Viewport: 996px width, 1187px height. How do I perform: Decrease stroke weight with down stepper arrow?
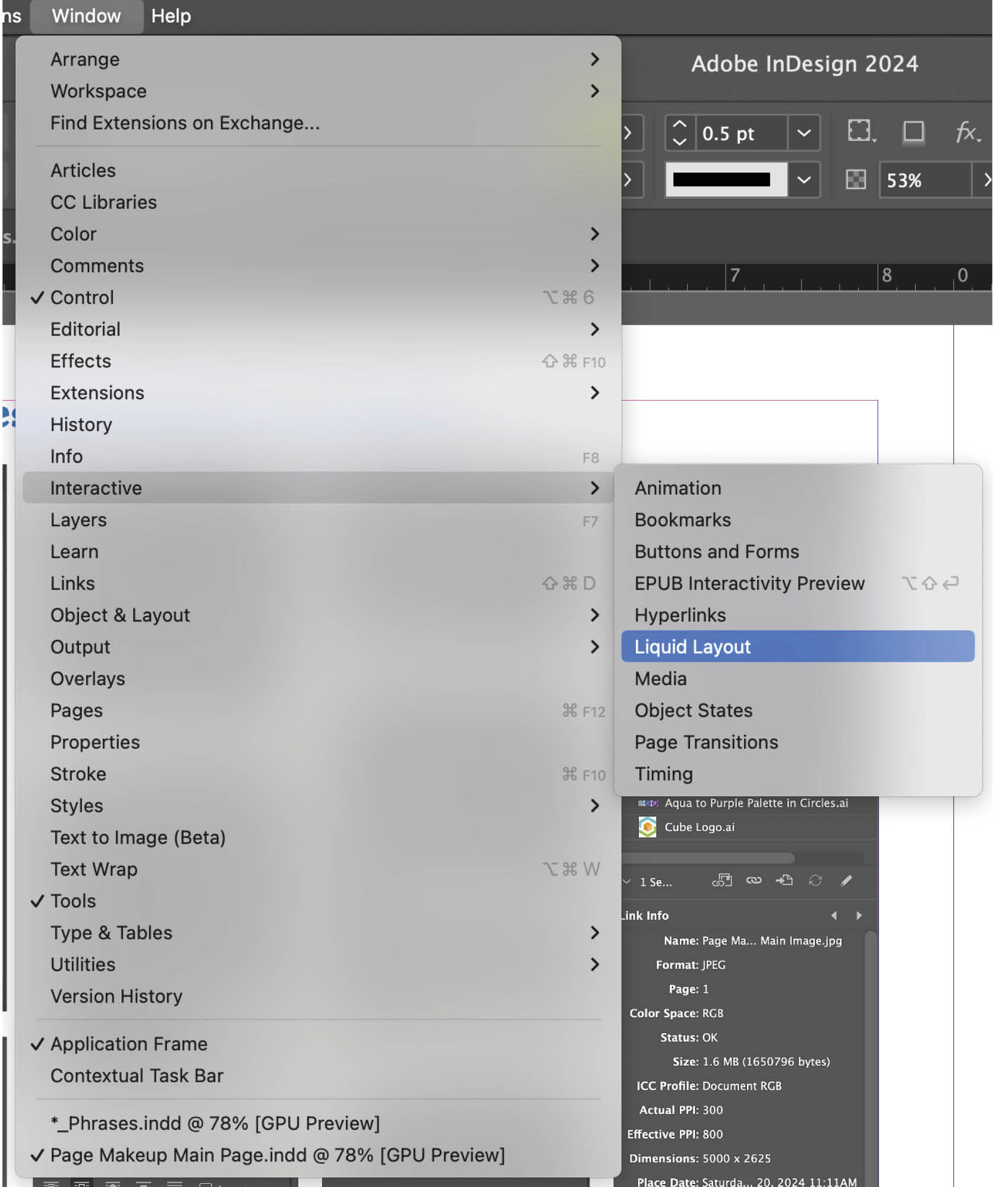(679, 142)
